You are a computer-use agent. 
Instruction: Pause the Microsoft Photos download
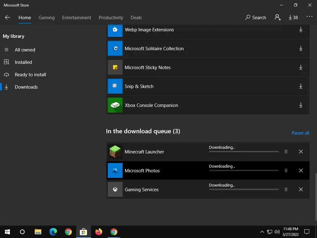(286, 170)
